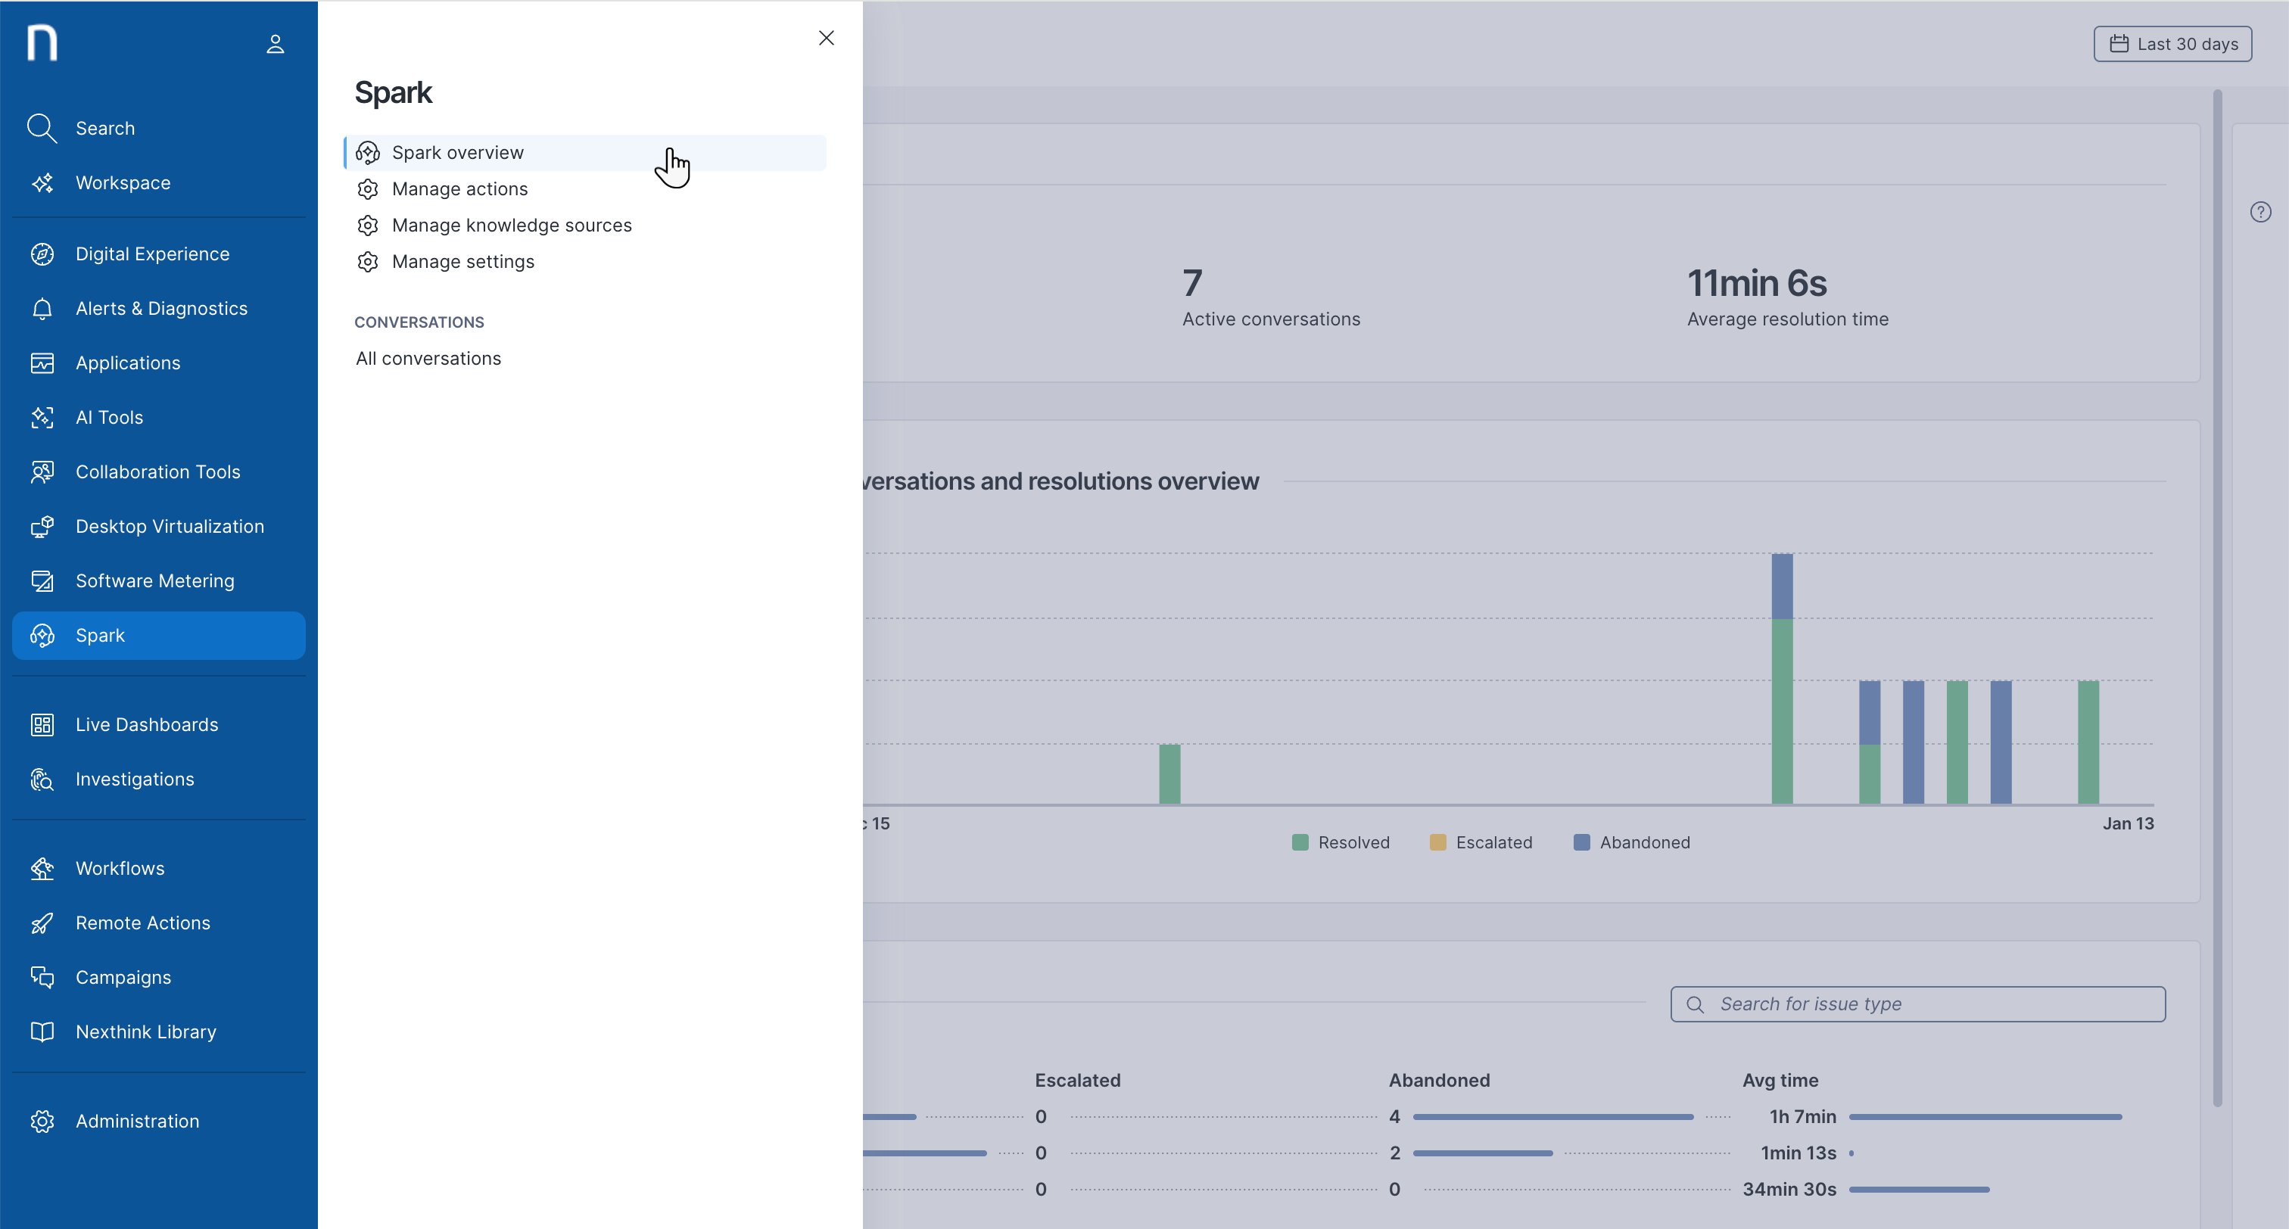Open Investigations from sidebar

pyautogui.click(x=134, y=779)
